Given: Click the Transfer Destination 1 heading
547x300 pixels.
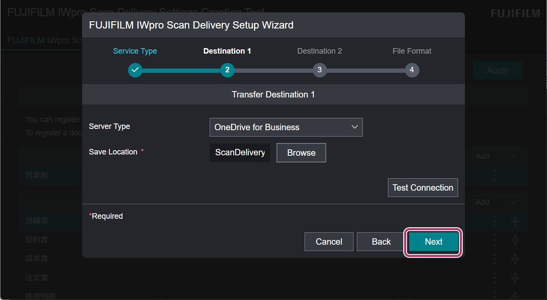Looking at the screenshot, I should [273, 94].
